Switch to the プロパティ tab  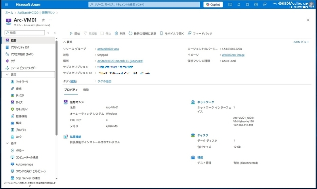tap(71, 90)
